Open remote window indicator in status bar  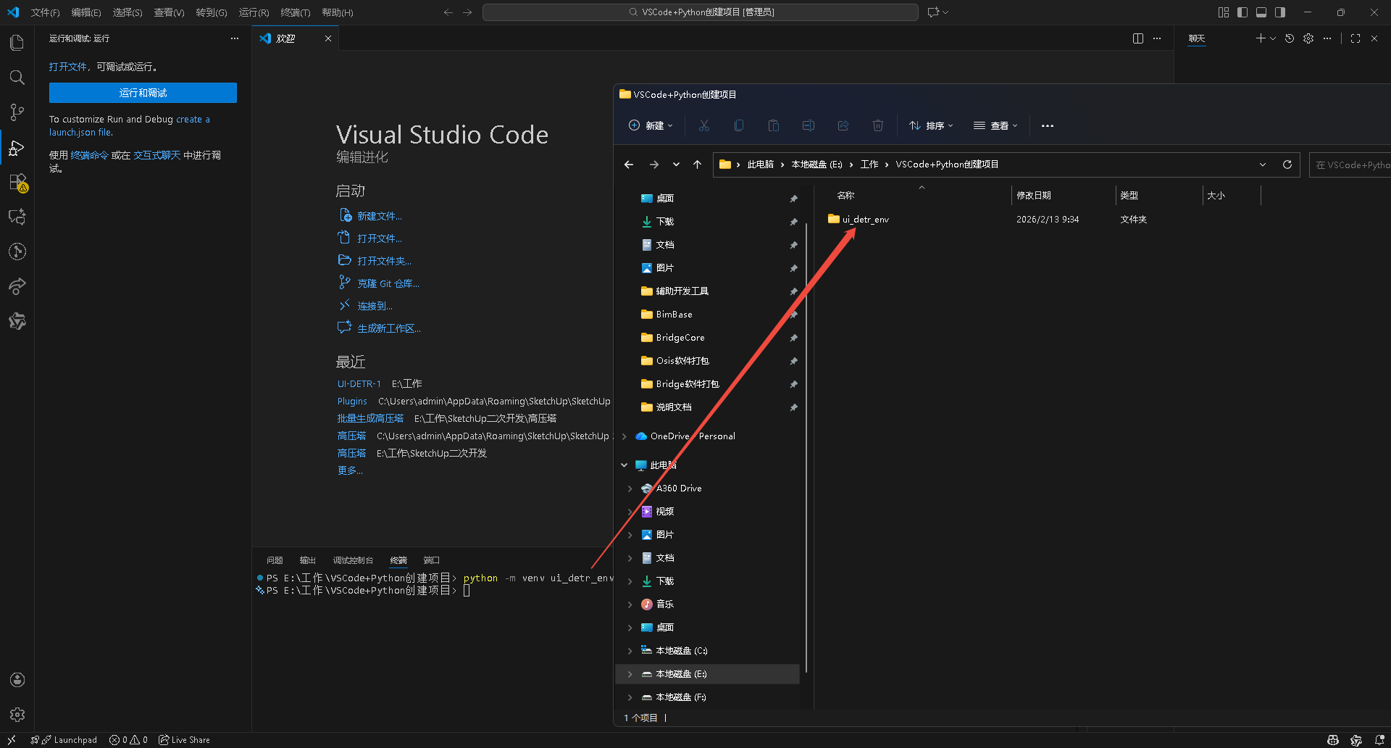(x=12, y=740)
